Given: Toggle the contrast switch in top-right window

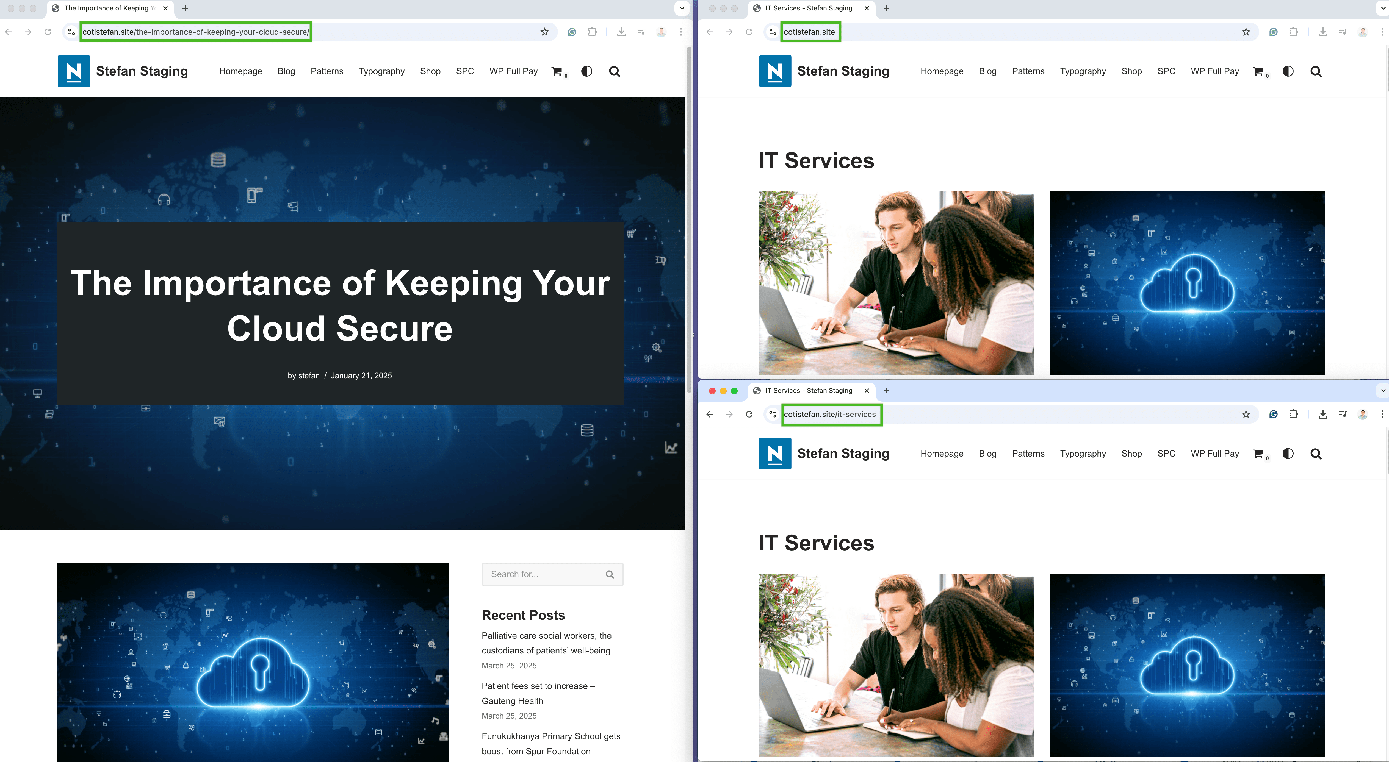Looking at the screenshot, I should click(x=1288, y=71).
